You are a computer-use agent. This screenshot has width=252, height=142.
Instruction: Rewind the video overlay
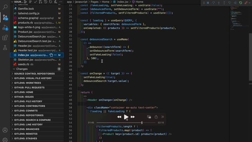pos(119,117)
